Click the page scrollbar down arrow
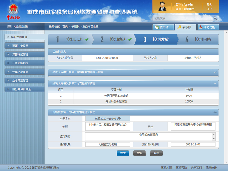The width and height of the screenshot is (228, 171). pos(226,162)
